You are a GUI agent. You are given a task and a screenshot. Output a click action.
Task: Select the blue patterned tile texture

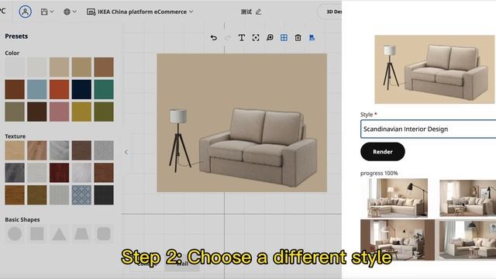pyautogui.click(x=81, y=195)
